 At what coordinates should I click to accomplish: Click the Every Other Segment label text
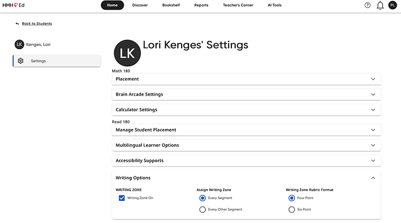click(225, 210)
